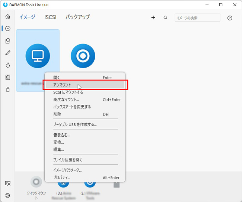
Task: Click the Quick Mount disc icon
Action: [36, 182]
